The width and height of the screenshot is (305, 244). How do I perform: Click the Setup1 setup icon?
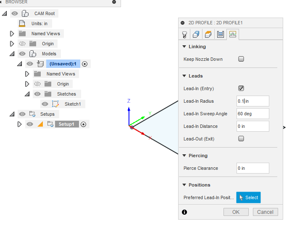point(50,124)
